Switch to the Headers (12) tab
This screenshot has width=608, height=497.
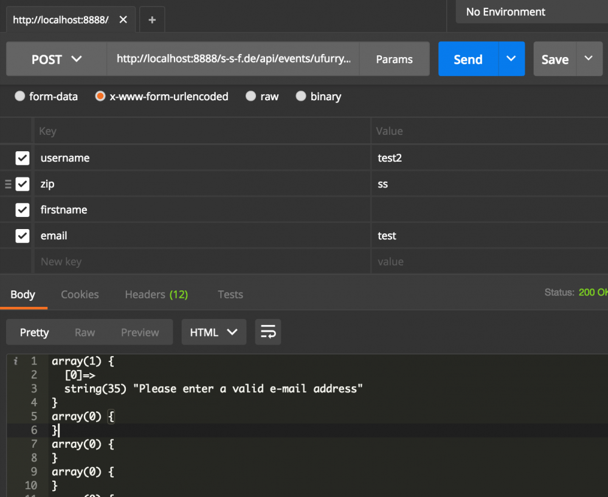pos(156,295)
